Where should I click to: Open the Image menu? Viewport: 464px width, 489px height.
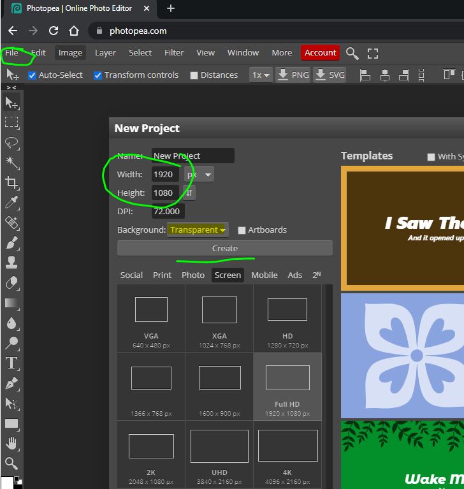[70, 52]
